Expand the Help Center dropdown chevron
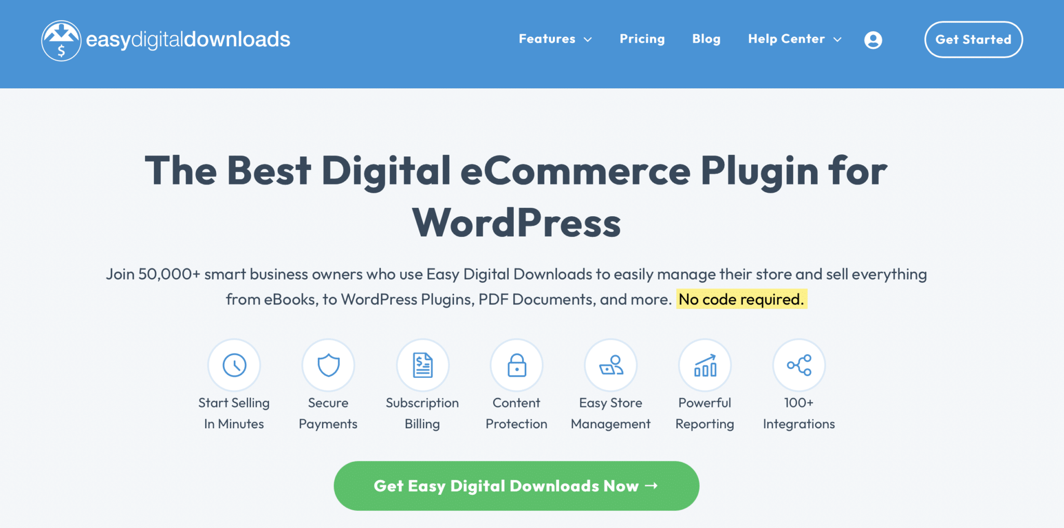The height and width of the screenshot is (528, 1064). click(x=837, y=40)
